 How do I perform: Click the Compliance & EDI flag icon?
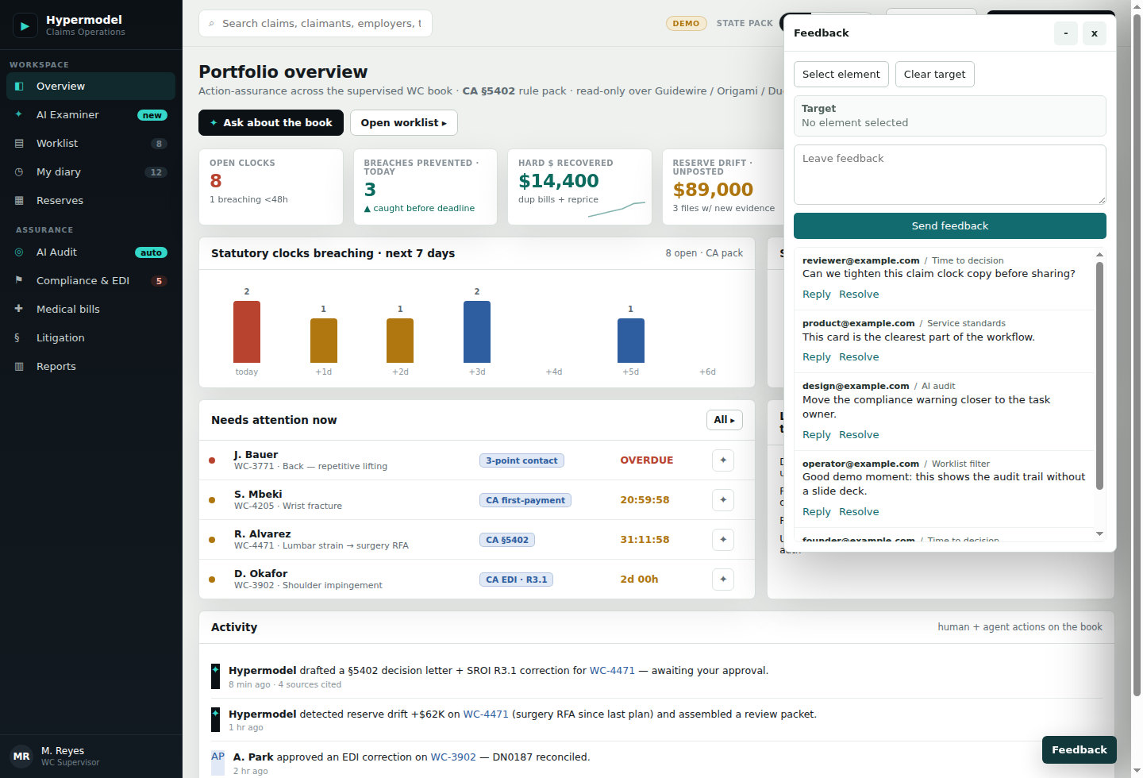coord(19,281)
